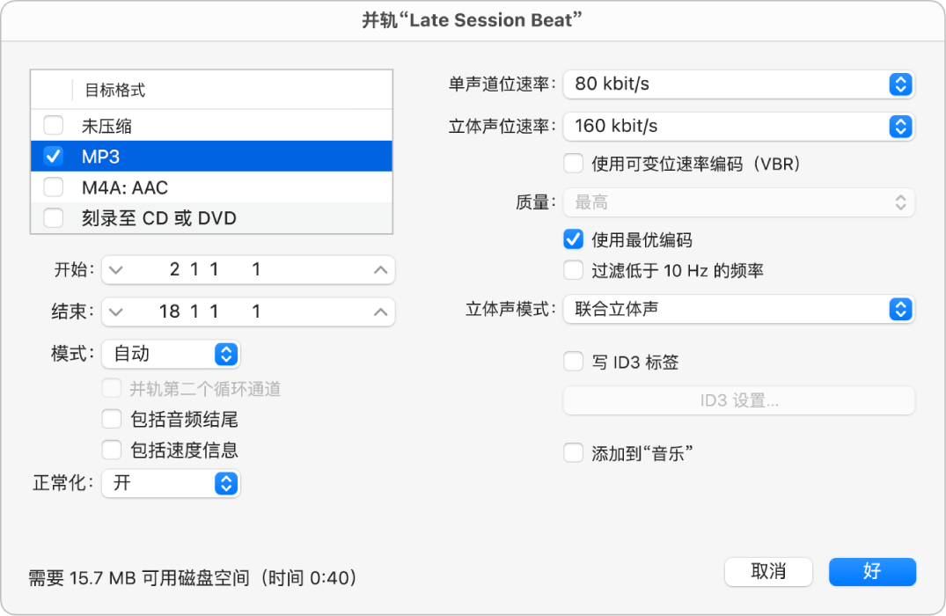Check the M4A: AAC format option
Screen dimensions: 946x616
[x=53, y=187]
